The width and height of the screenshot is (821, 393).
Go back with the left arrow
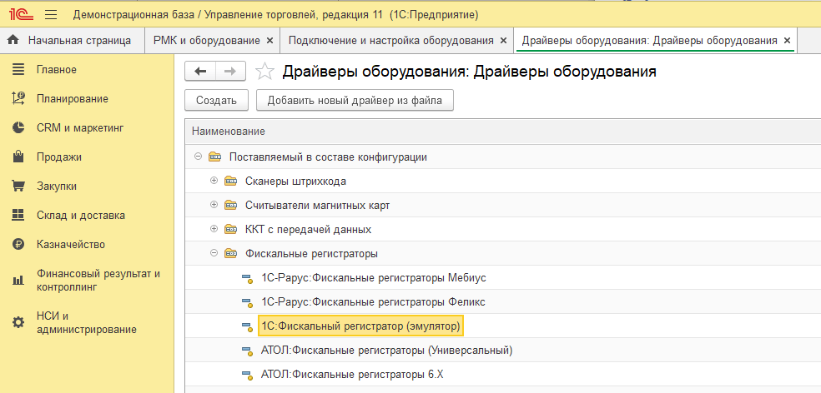click(200, 72)
